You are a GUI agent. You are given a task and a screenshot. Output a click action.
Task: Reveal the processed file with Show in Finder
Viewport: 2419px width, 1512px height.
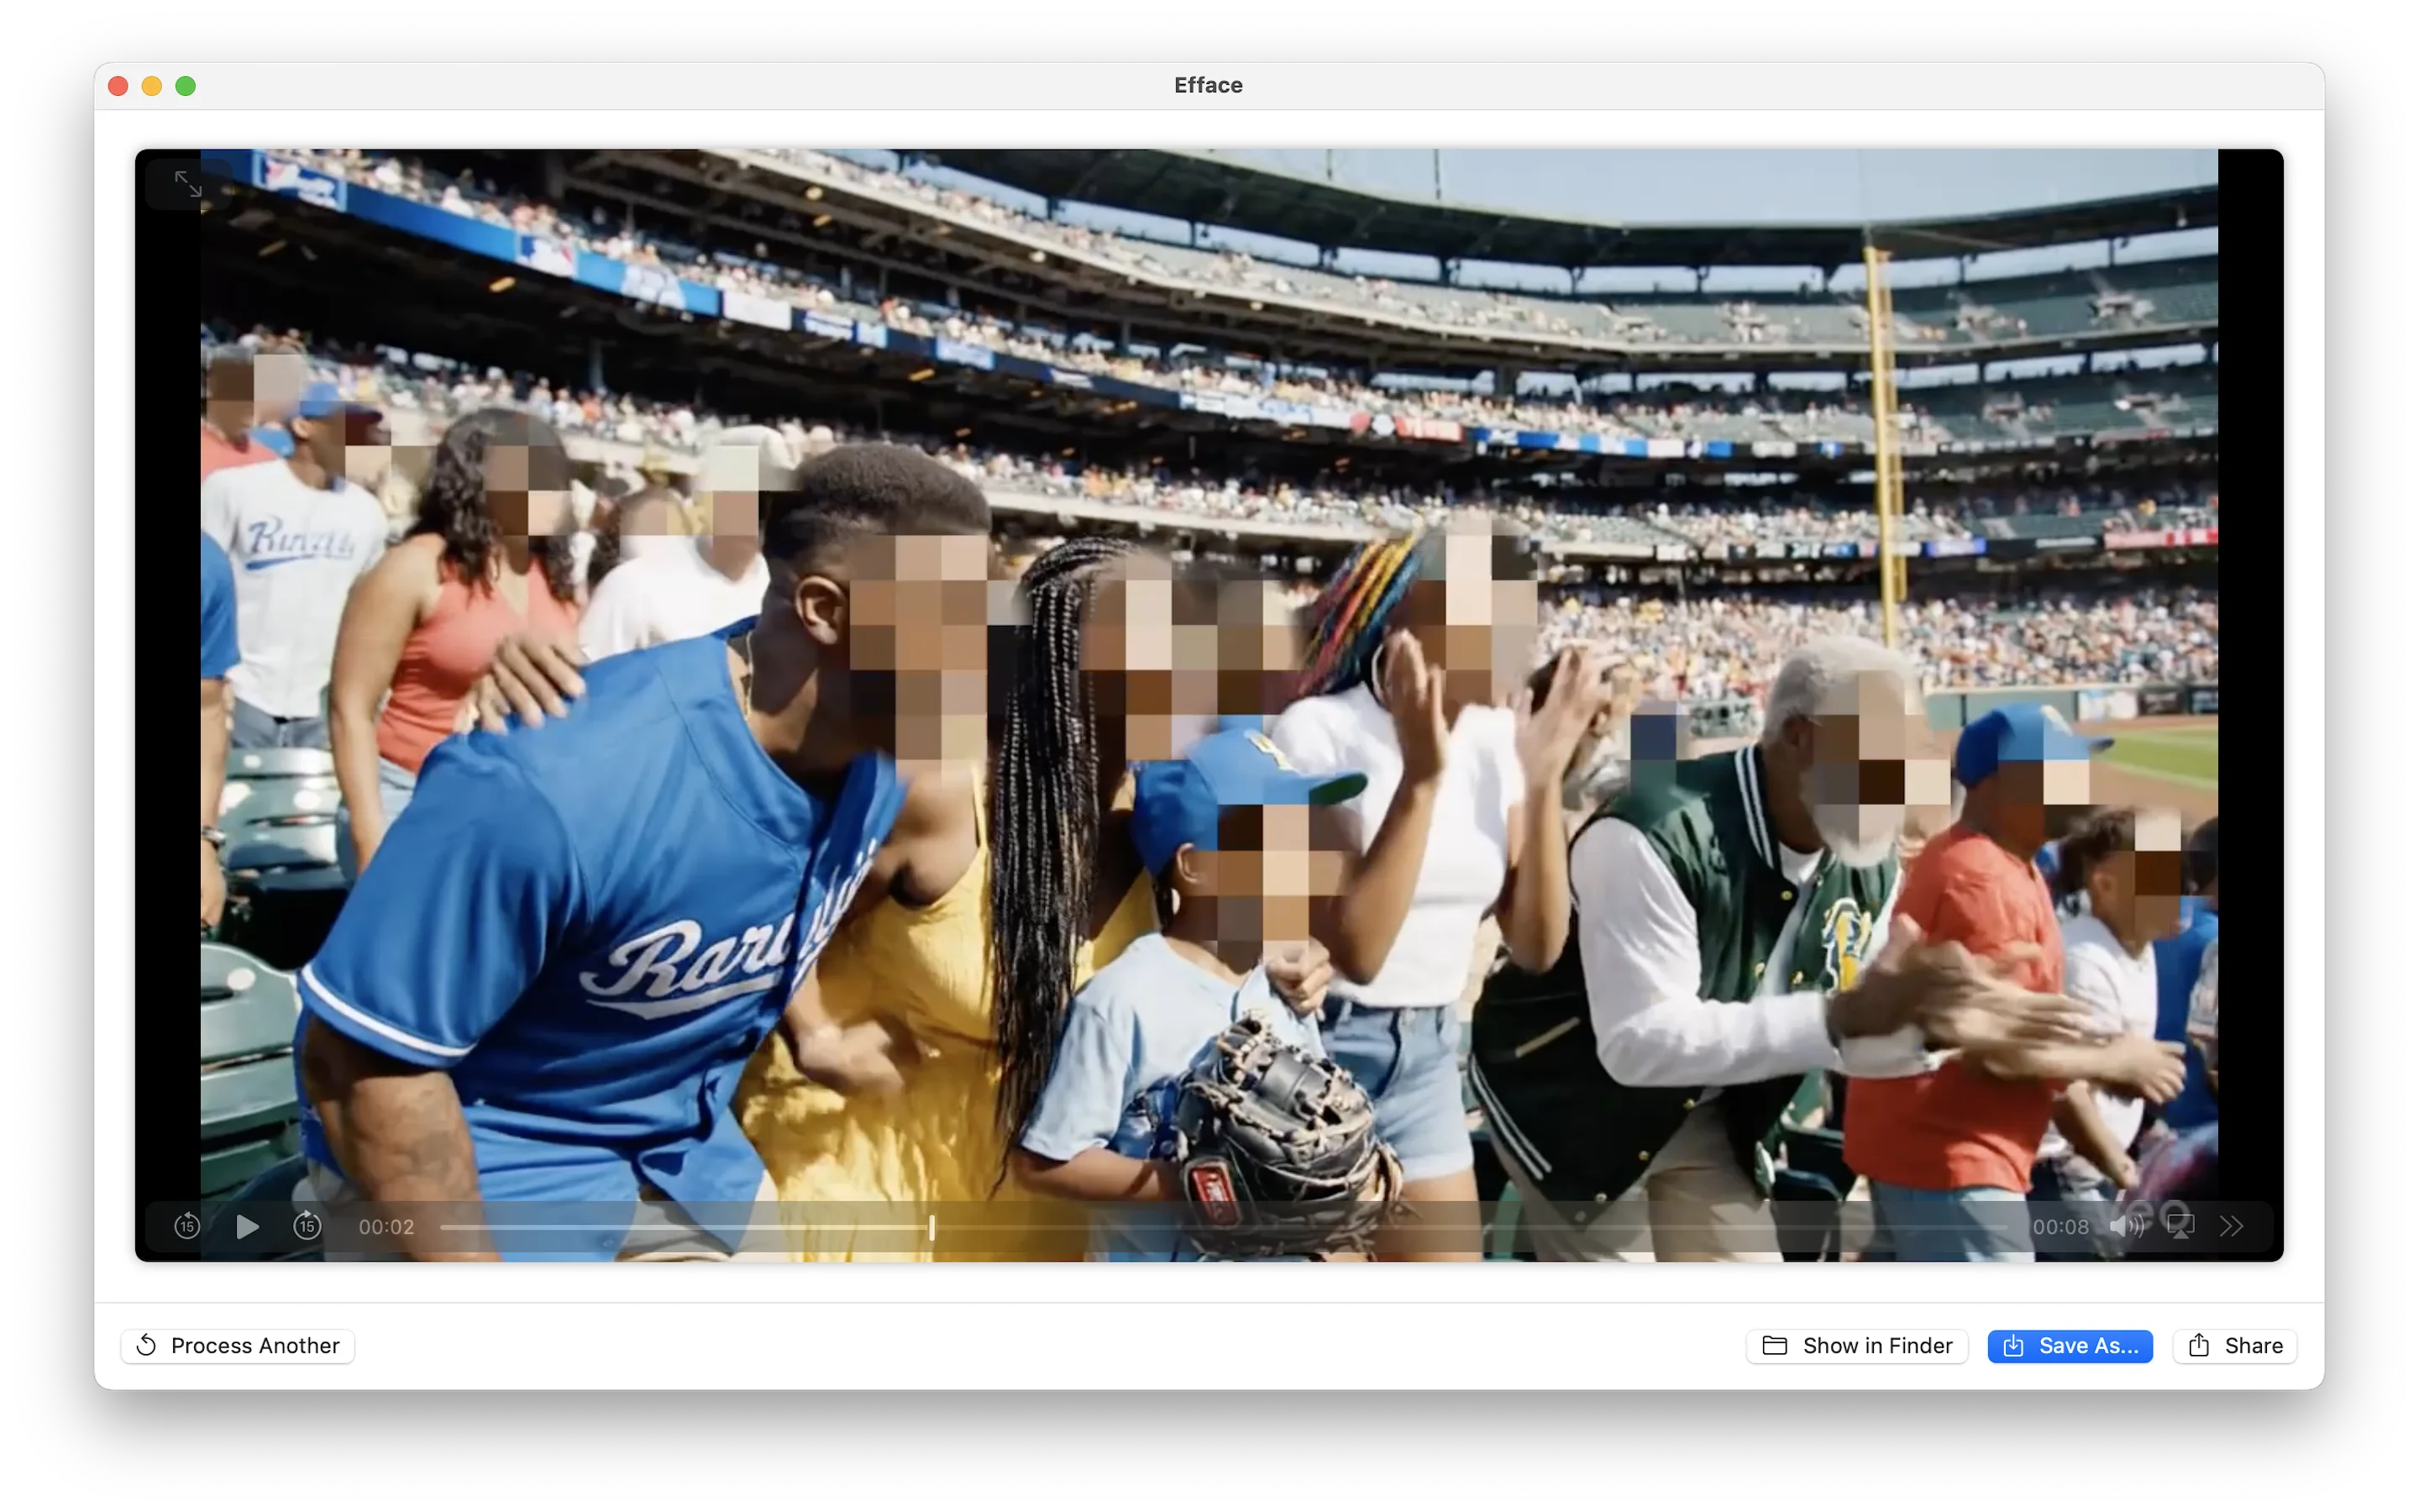[x=1856, y=1345]
